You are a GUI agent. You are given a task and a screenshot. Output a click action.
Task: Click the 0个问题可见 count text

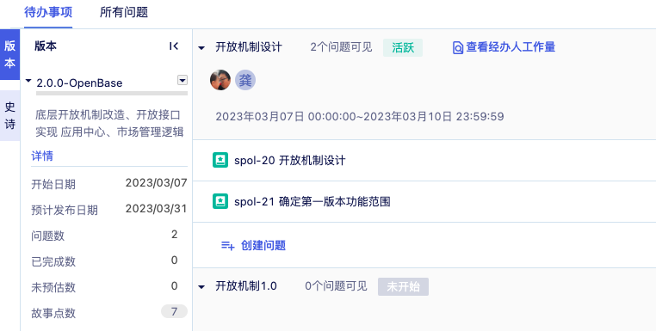336,286
